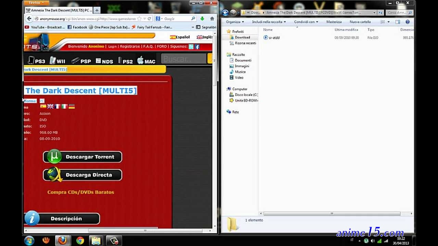Click the Explorer forward arrow
438x246 pixels.
coord(233,13)
